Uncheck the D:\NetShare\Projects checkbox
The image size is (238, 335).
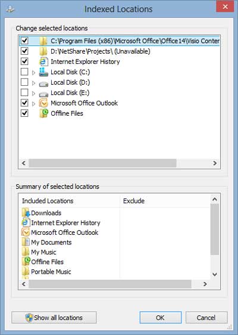pos(24,51)
